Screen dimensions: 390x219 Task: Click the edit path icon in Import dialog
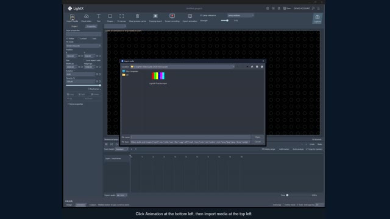[x=252, y=66]
